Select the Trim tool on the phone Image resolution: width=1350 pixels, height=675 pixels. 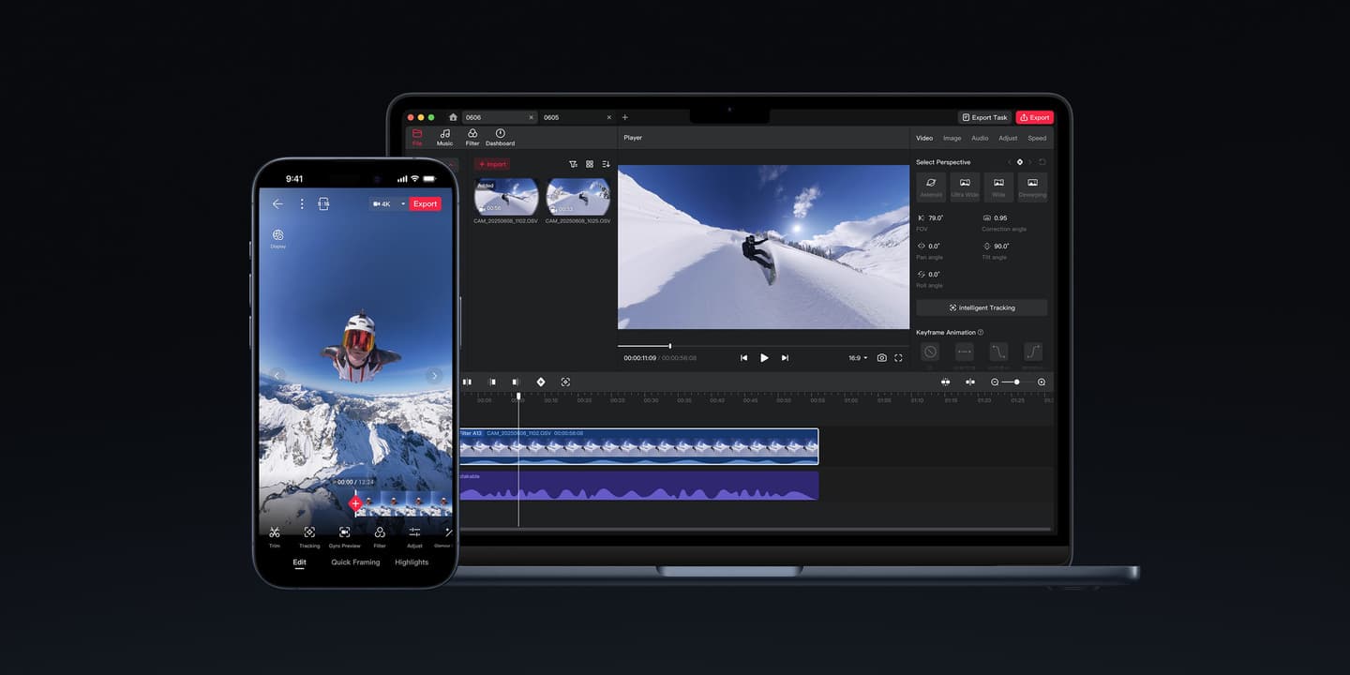(x=275, y=535)
